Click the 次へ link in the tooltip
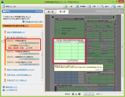This screenshot has height=97, width=125. 97,70
